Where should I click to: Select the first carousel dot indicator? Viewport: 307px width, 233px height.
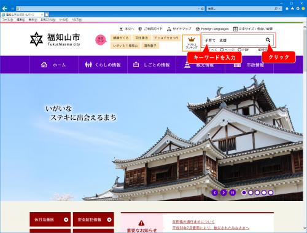coord(244,192)
